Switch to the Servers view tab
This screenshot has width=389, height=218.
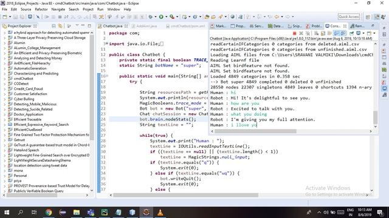click(256, 26)
